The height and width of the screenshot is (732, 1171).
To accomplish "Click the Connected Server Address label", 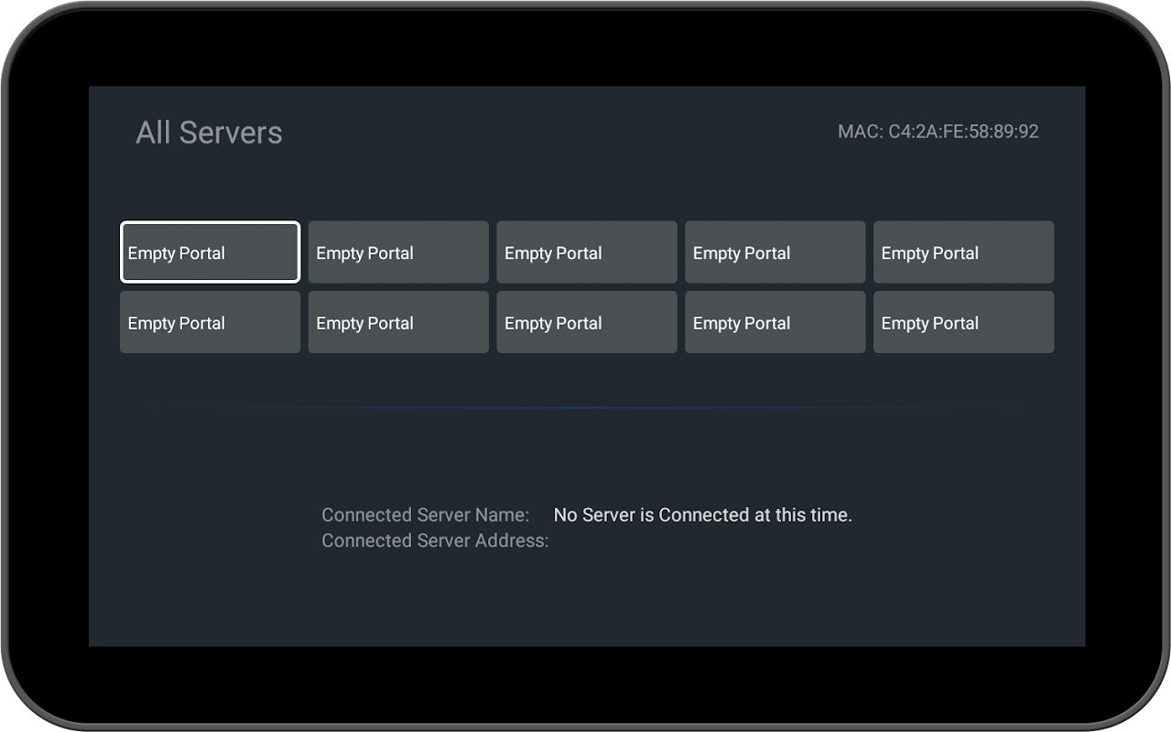I will [435, 541].
